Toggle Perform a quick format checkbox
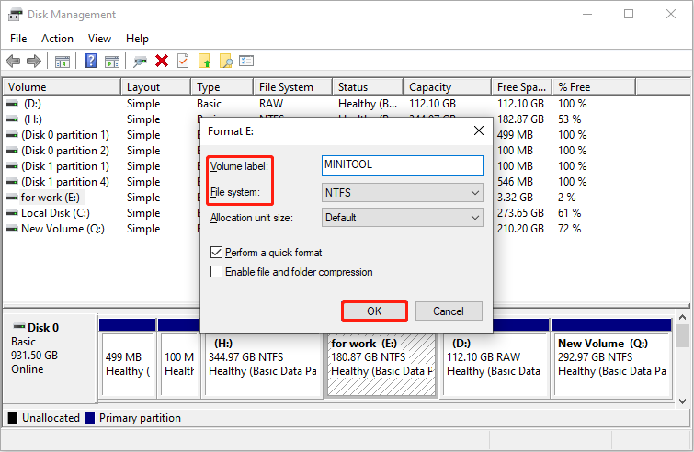 [x=216, y=253]
